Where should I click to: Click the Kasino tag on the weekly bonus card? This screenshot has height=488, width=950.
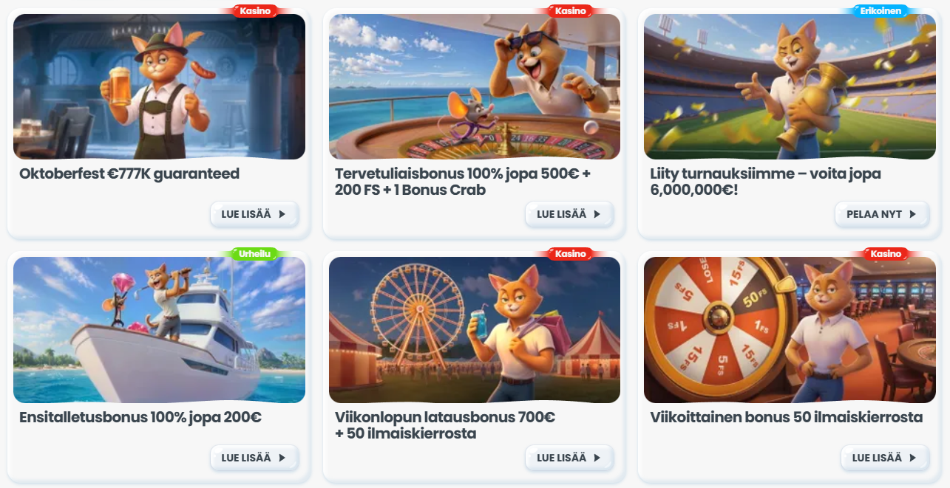(886, 253)
